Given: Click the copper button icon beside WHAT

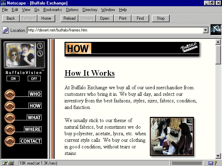Looking at the screenshot, I should 10,118.
